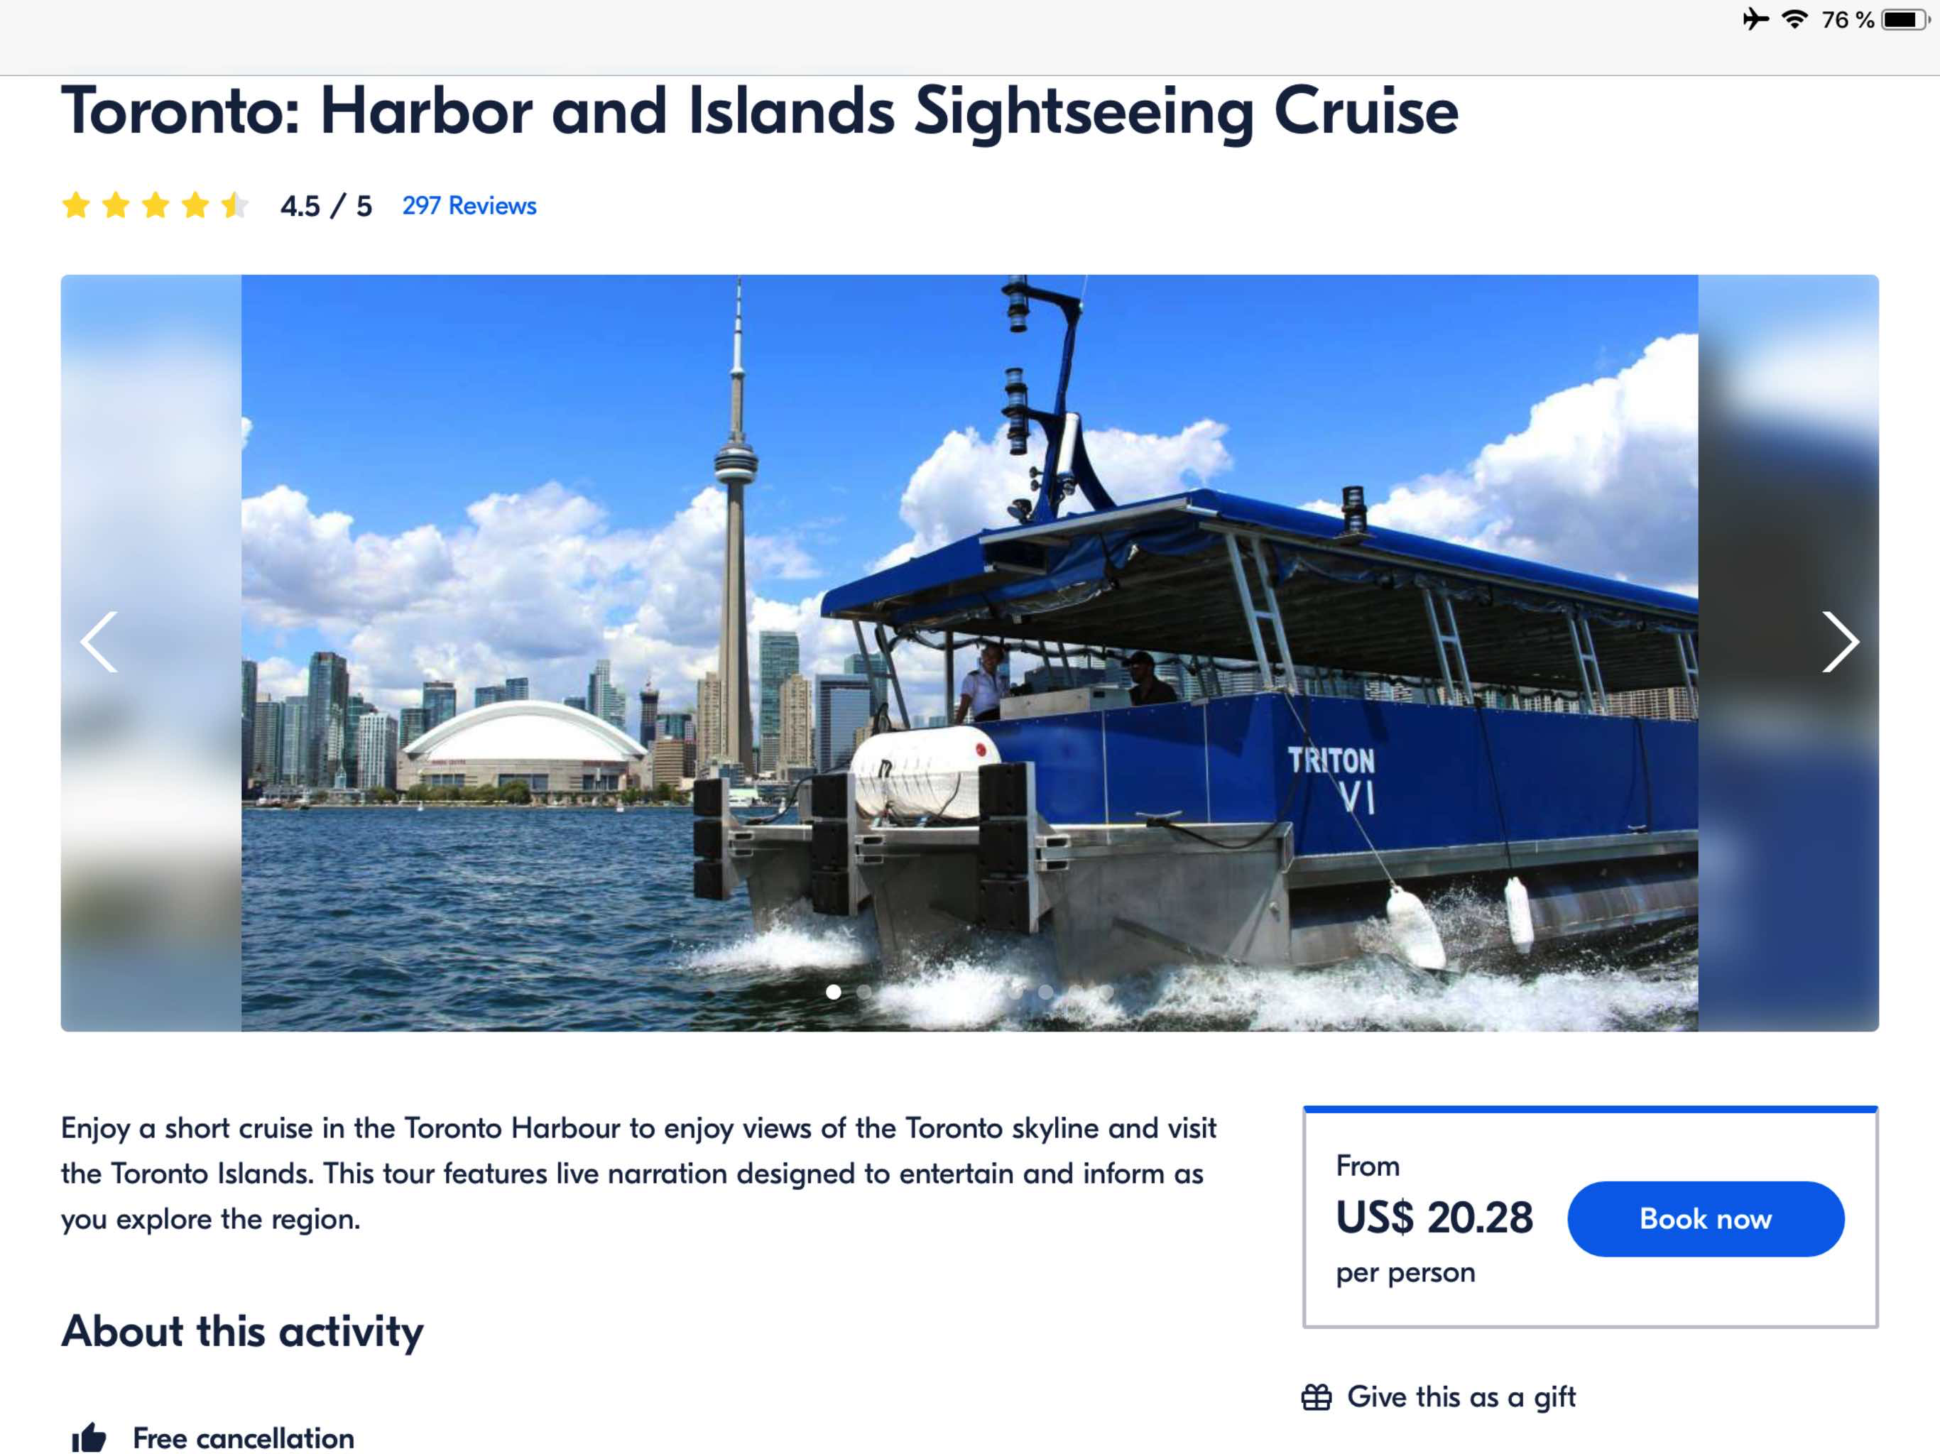Click the Free cancellation label
The width and height of the screenshot is (1940, 1454).
point(244,1438)
